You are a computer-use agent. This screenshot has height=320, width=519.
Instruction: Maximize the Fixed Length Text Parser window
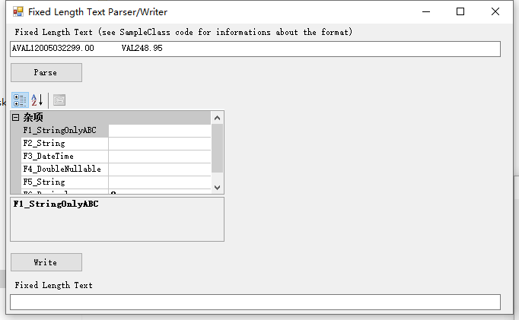click(x=460, y=12)
